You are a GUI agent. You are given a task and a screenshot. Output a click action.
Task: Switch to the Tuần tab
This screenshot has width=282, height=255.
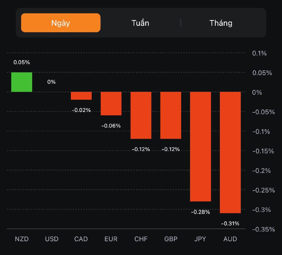point(140,23)
